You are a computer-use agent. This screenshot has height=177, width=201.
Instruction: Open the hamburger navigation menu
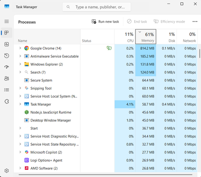tap(6, 21)
